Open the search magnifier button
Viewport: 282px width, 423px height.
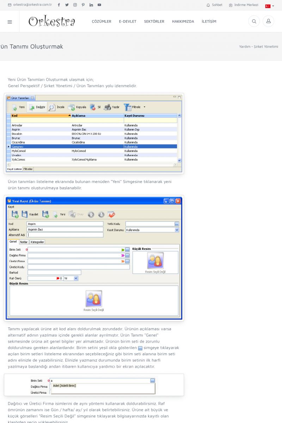254,22
